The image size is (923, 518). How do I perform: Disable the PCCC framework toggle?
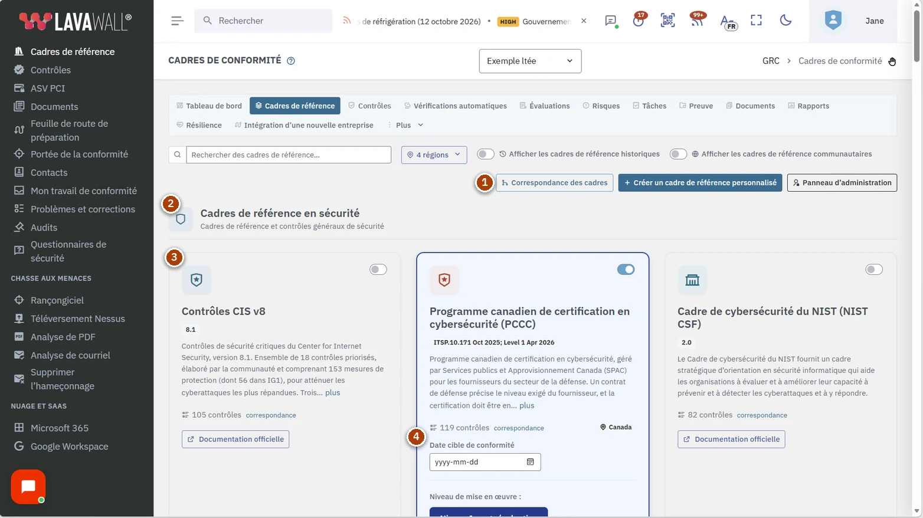(626, 270)
